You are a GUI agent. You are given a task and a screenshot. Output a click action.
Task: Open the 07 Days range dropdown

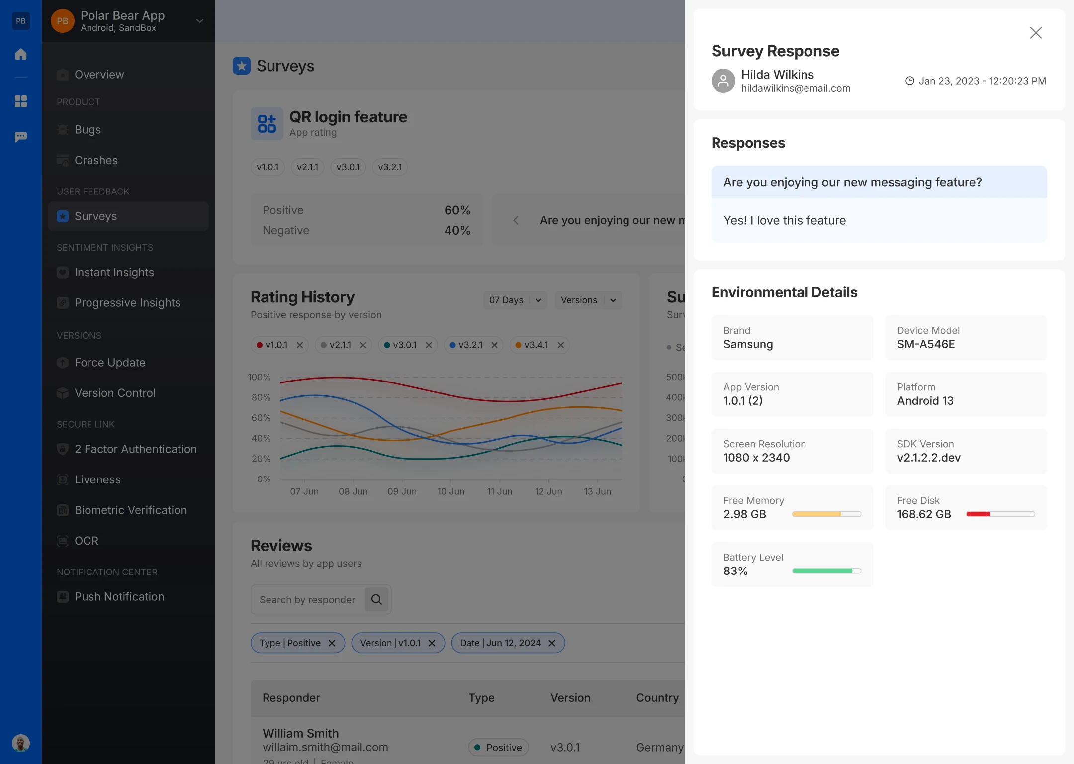[515, 300]
